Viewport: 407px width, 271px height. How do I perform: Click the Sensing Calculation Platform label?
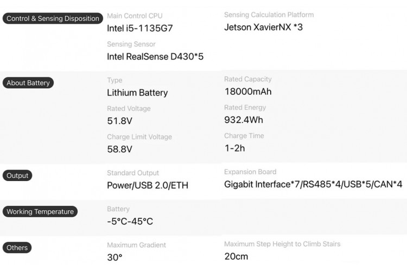[269, 15]
